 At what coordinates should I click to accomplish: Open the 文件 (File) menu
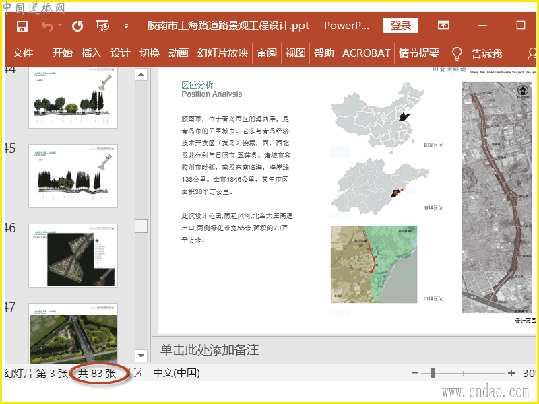[x=23, y=53]
